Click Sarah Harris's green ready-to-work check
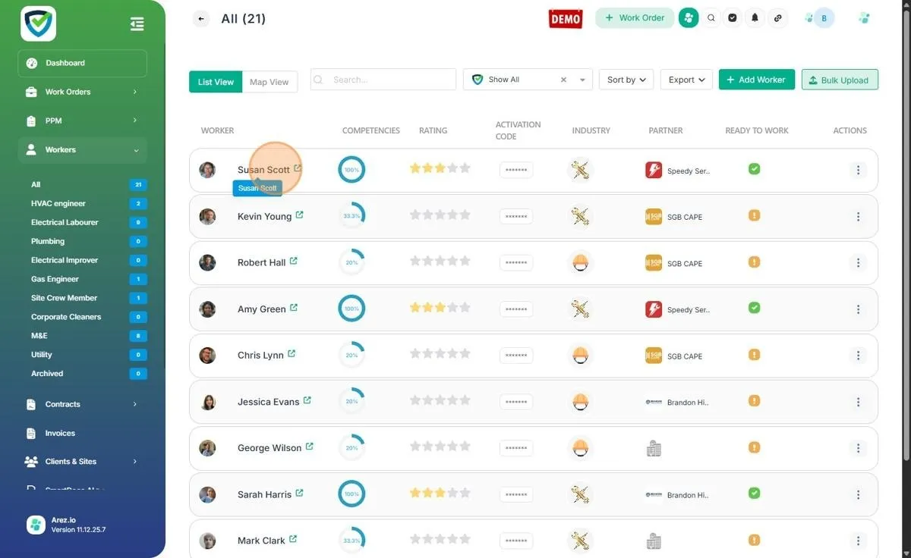The image size is (911, 558). (x=754, y=493)
